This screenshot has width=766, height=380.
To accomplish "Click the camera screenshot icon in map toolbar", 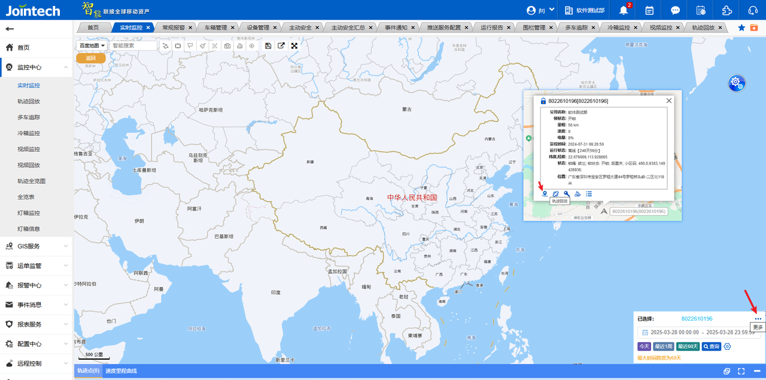I will pyautogui.click(x=227, y=46).
